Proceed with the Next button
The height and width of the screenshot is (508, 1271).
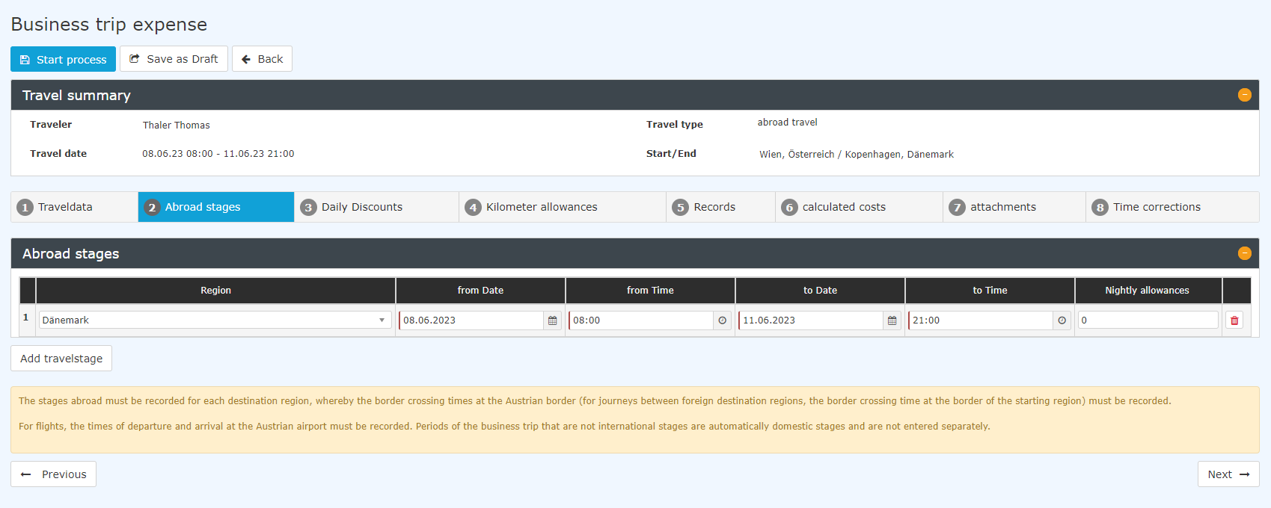click(1228, 474)
